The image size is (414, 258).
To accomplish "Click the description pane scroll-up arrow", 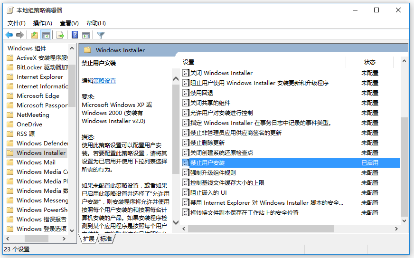I will pyautogui.click(x=176, y=78).
